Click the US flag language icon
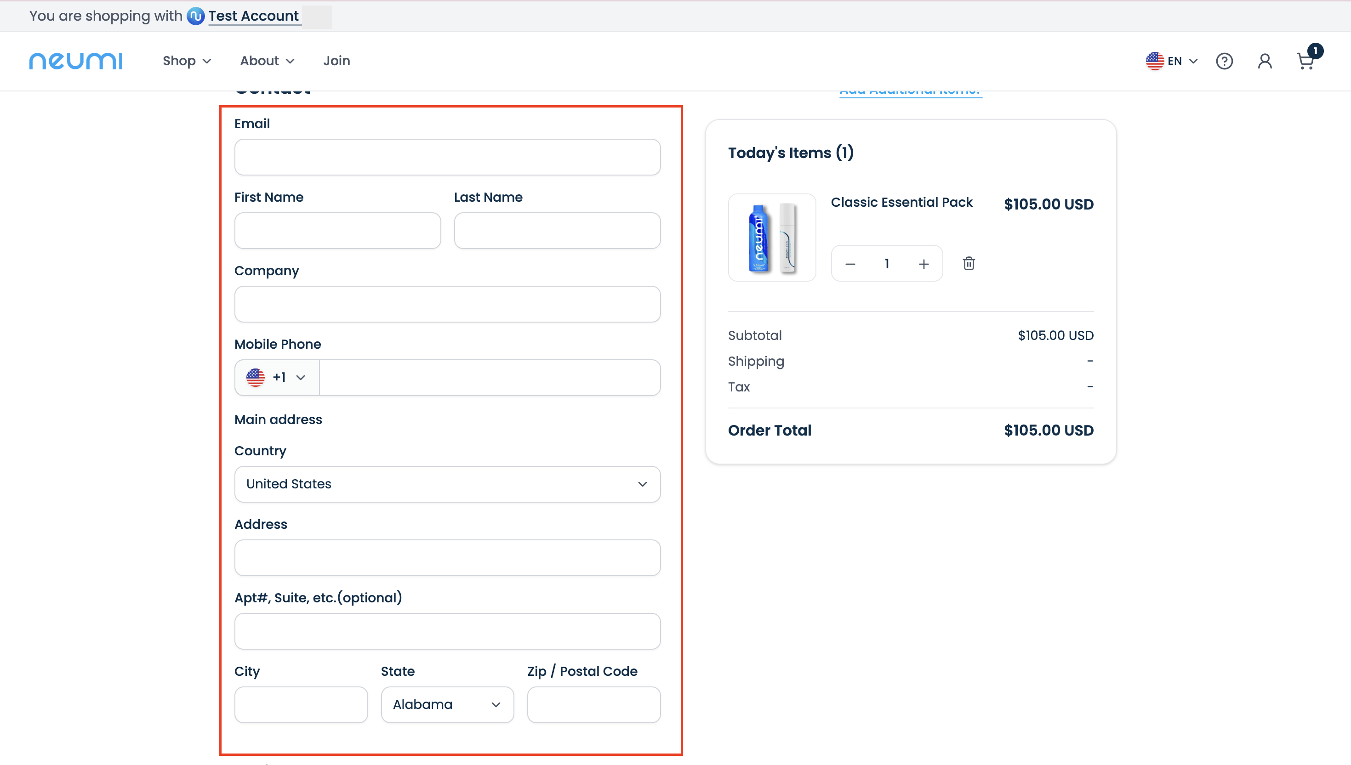The width and height of the screenshot is (1351, 765). tap(1154, 61)
